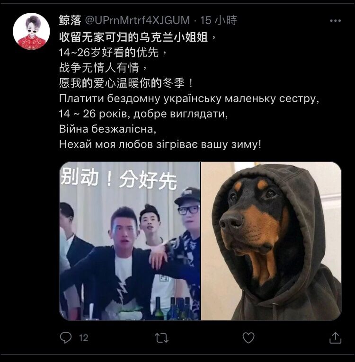Click the Ukrainian text starting with Платити
Viewport: 355px width, 362px height.
point(189,99)
